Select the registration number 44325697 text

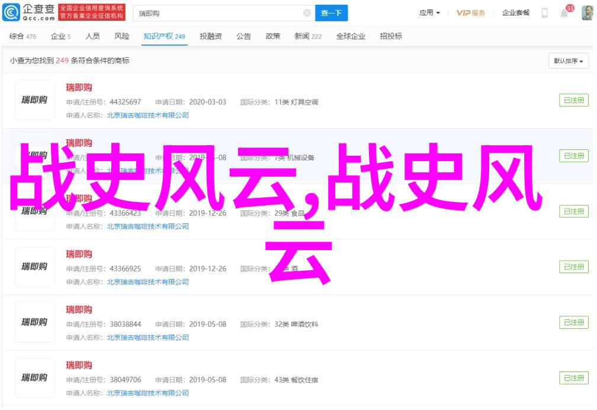[x=126, y=102]
